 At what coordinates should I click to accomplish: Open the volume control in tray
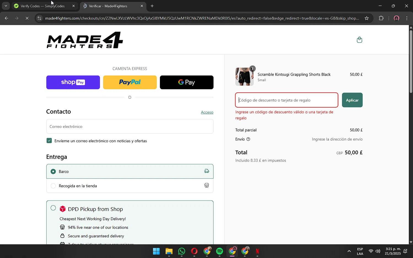[378, 251]
